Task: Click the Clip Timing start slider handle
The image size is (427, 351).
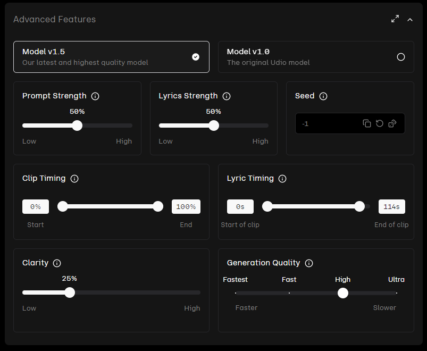Action: (63, 206)
